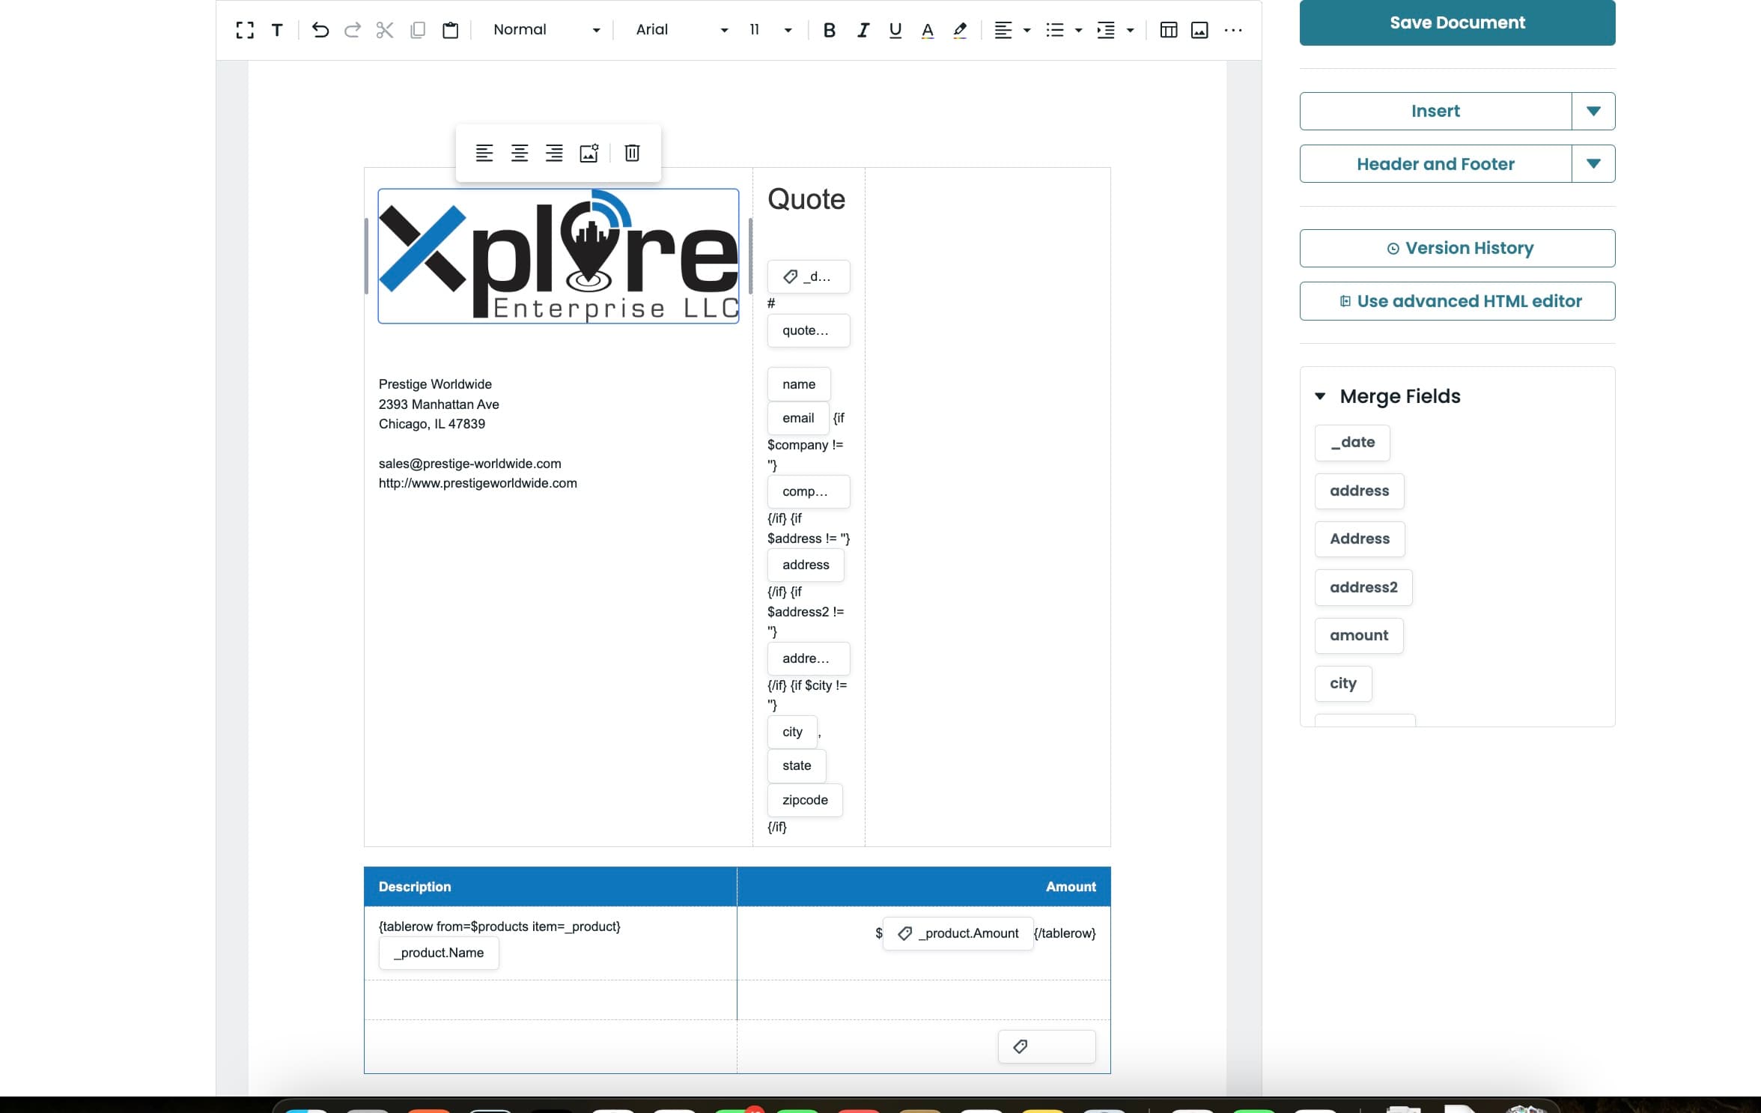The width and height of the screenshot is (1761, 1113).
Task: Toggle italic formatting
Action: (863, 30)
